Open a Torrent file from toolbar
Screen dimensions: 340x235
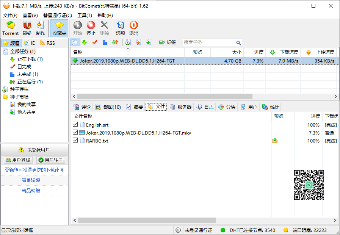(10, 28)
